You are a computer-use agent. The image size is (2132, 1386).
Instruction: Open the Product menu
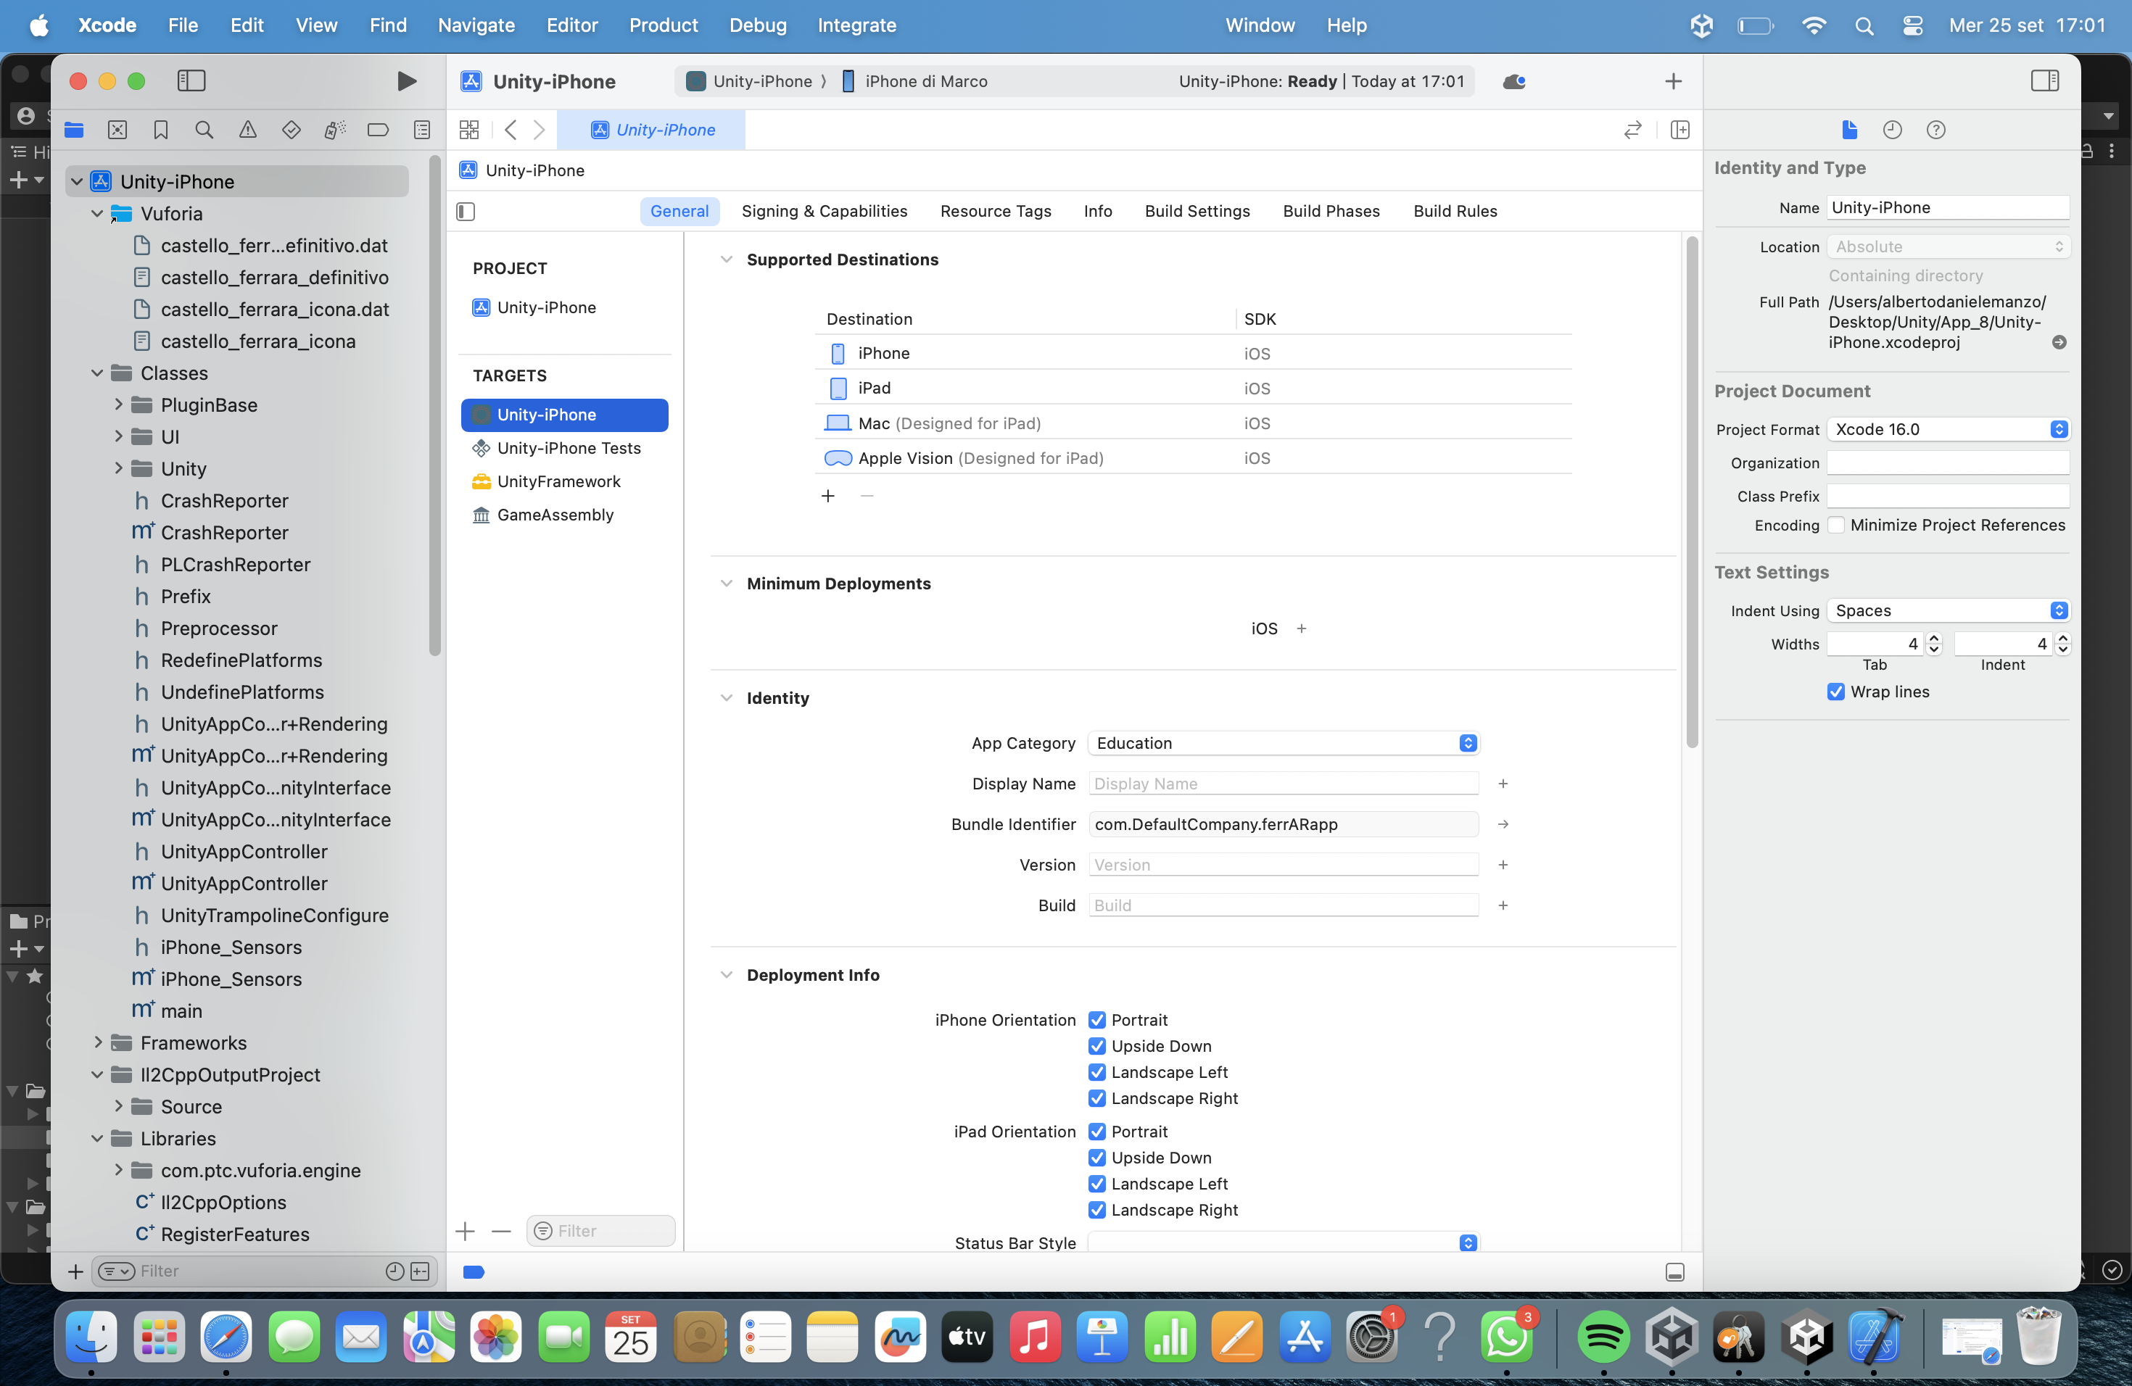click(663, 25)
